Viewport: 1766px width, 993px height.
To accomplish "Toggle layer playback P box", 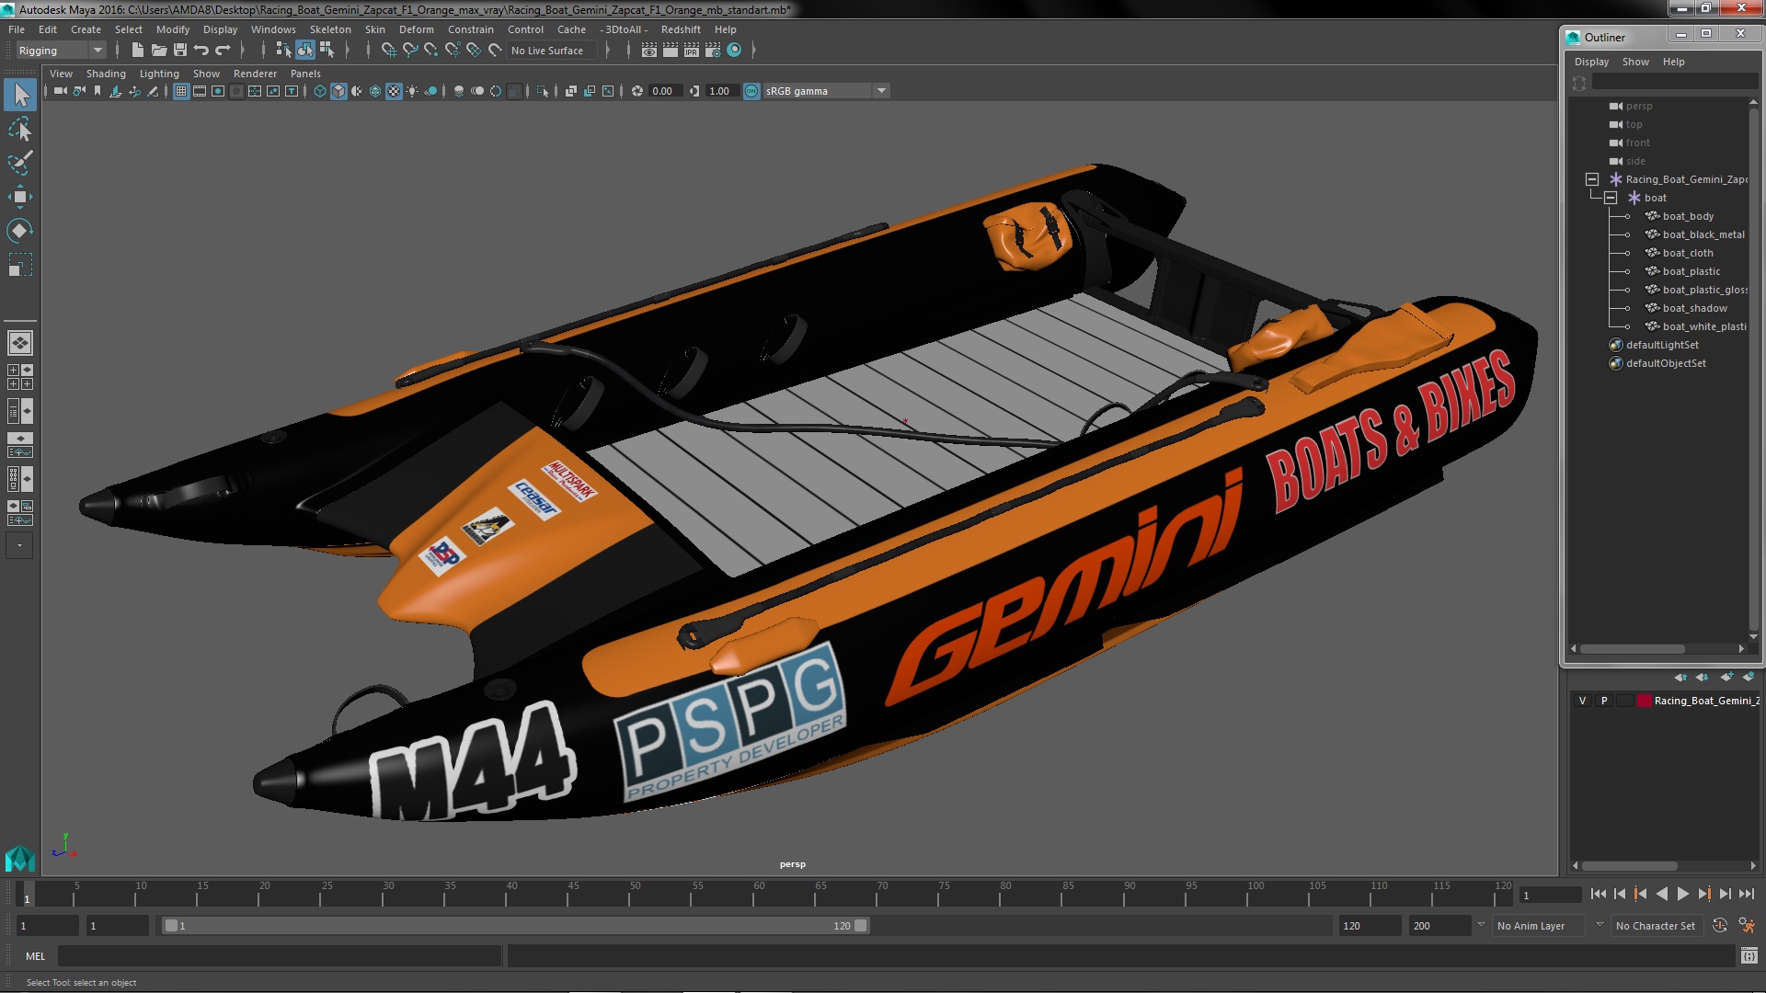I will (x=1604, y=701).
